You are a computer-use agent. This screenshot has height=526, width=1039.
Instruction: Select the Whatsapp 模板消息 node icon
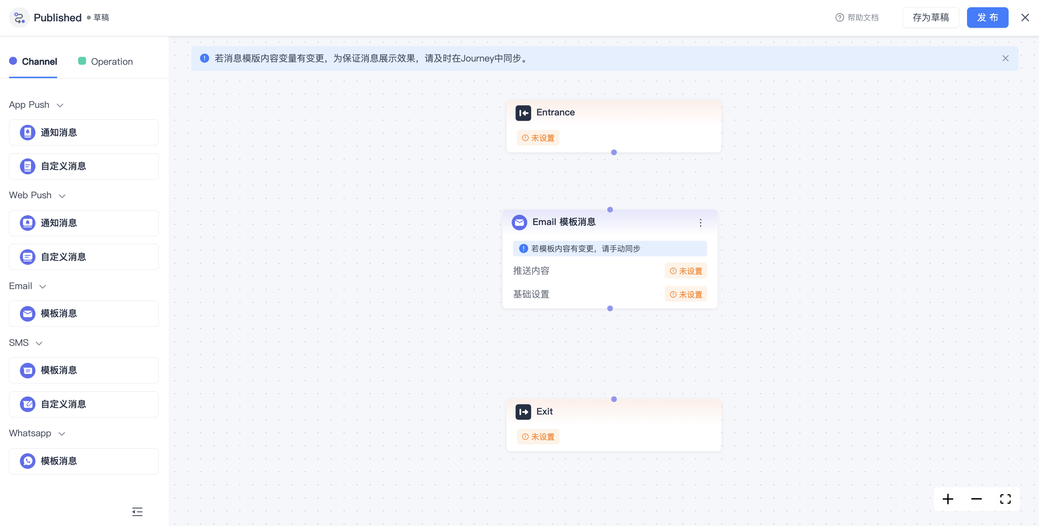click(27, 461)
